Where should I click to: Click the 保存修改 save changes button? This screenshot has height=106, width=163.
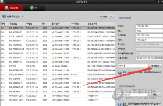tap(155, 66)
